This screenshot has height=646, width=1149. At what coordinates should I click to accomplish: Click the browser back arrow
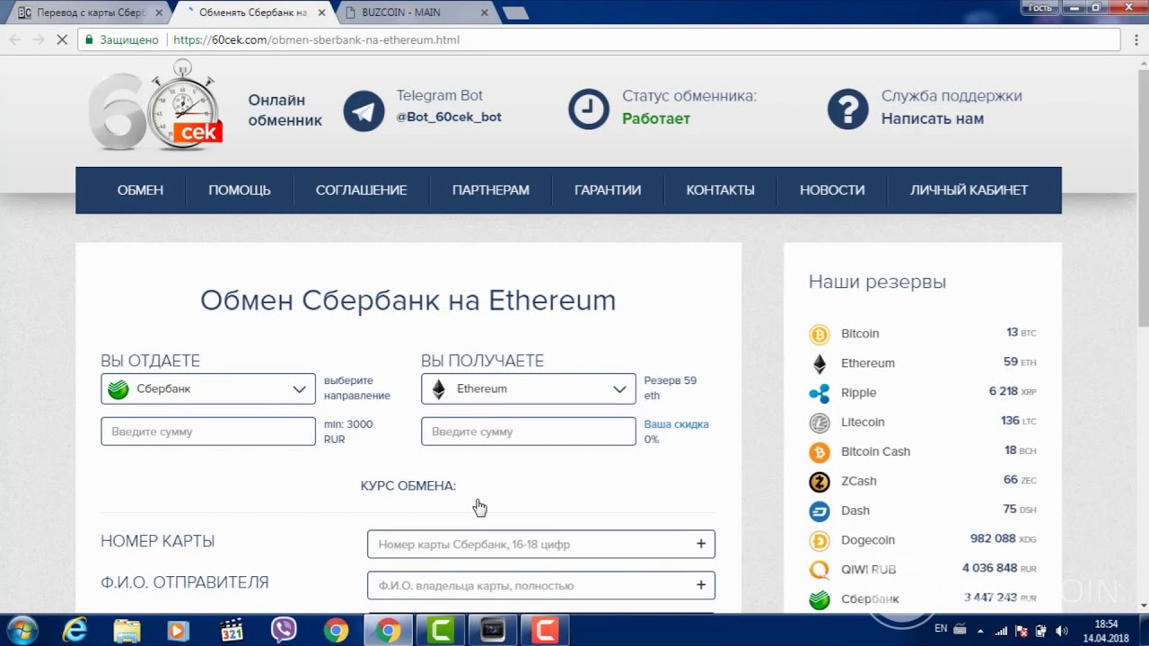click(x=14, y=39)
